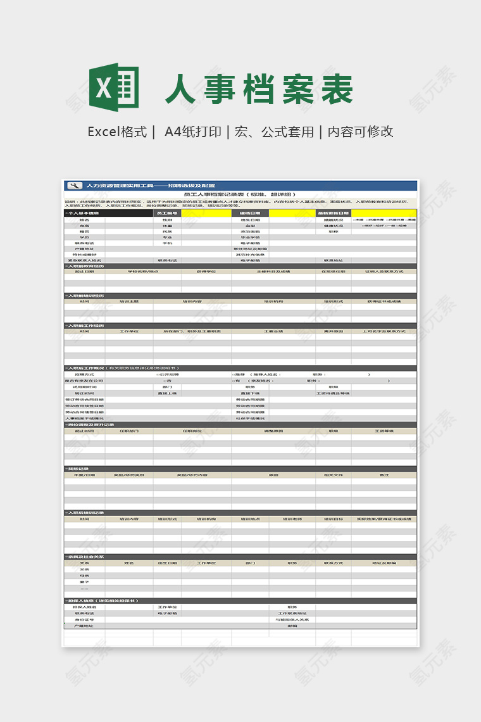Click the 父亲 row label
This screenshot has height=722, width=481.
tap(85, 569)
